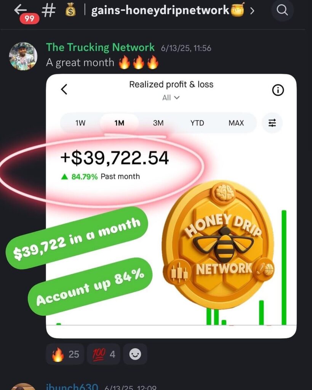Screen dimensions: 312x390
Task: Select the 1W time range tab
Action: 80,123
